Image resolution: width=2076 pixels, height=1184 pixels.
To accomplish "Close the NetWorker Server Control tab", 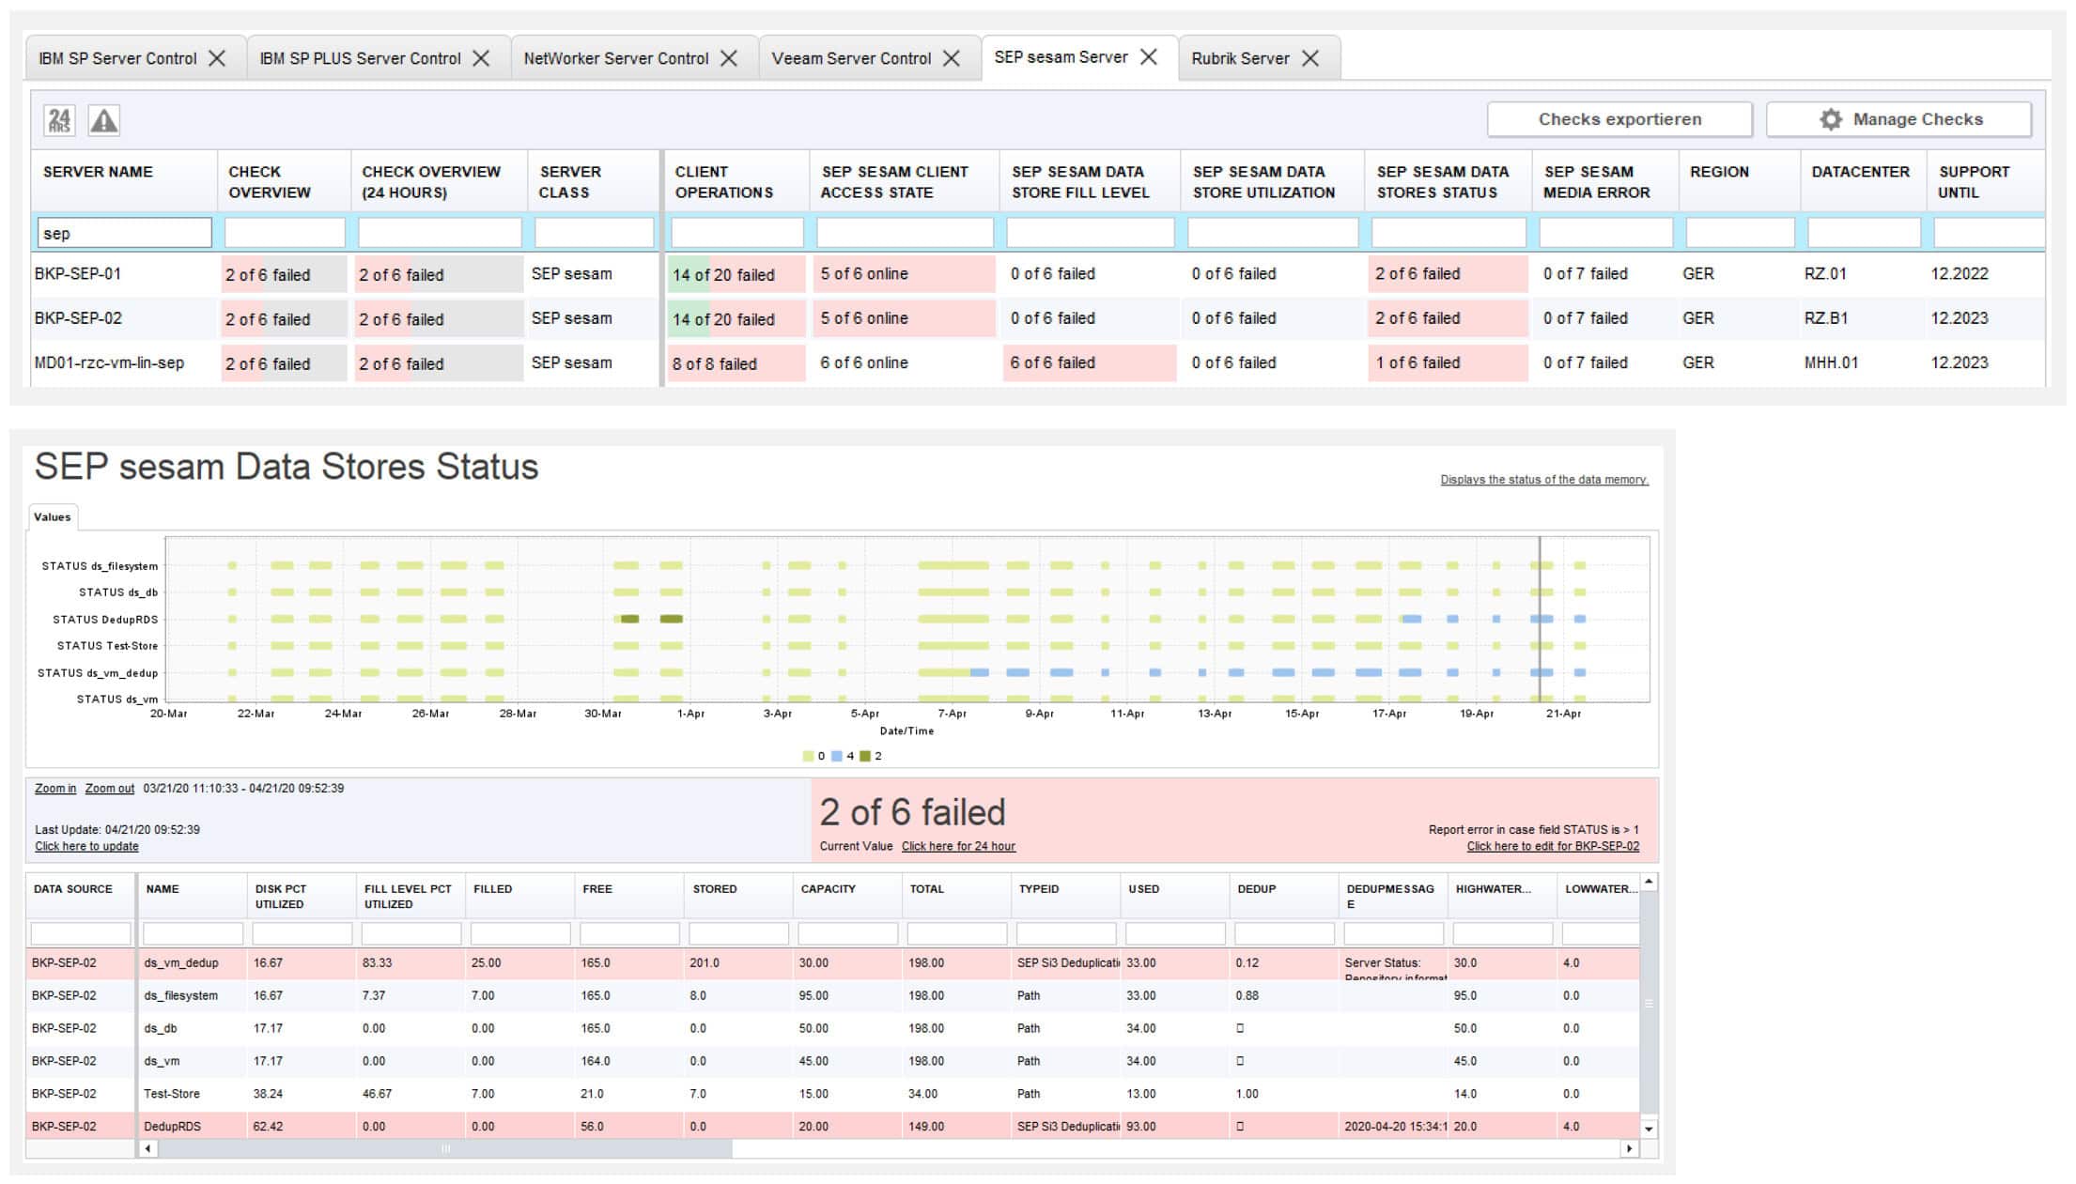I will 729,58.
